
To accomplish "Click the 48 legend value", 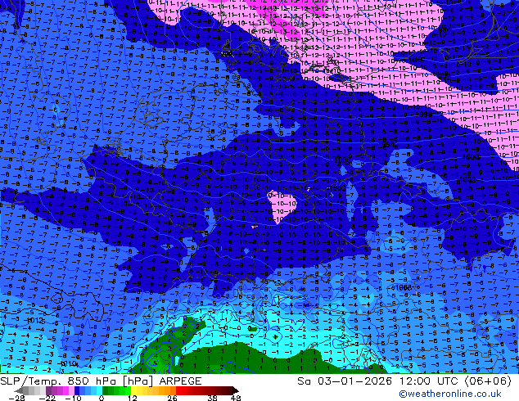I will (x=236, y=398).
